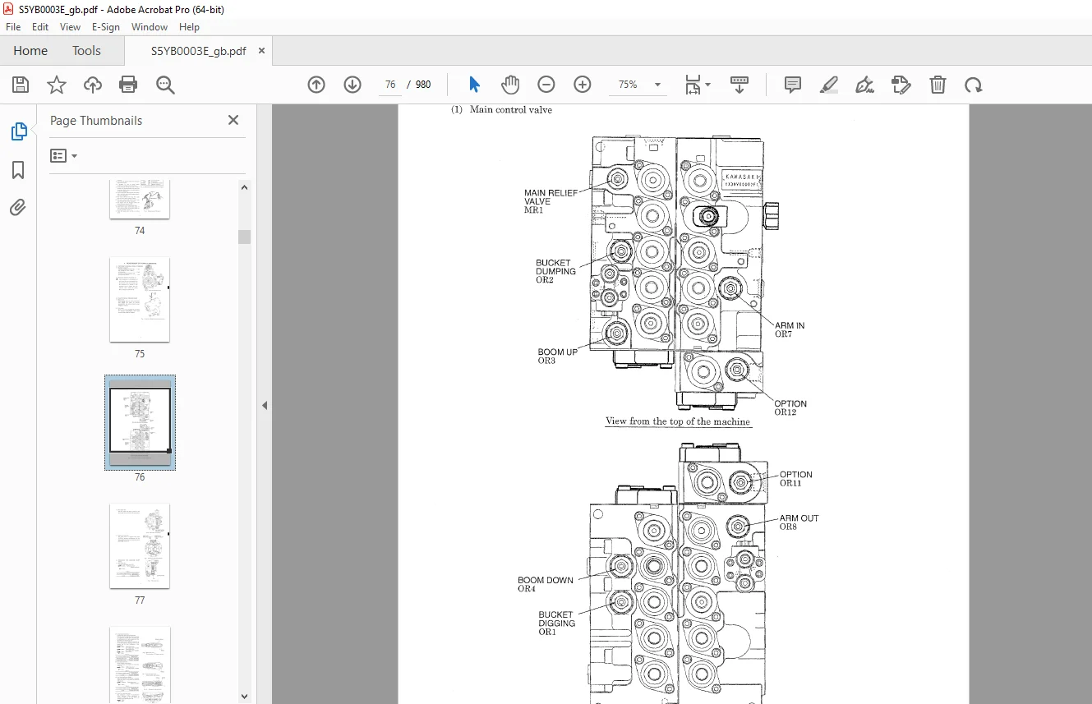The width and height of the screenshot is (1092, 704).
Task: Click the 'Page Thumbnails' panel title
Action: pos(96,120)
